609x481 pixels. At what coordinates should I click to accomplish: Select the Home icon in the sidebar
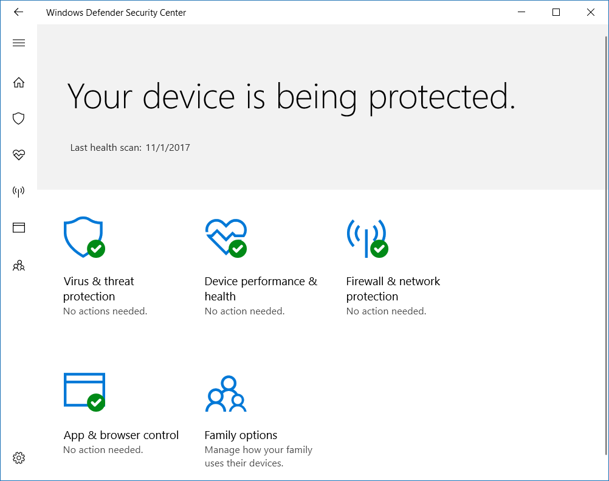pyautogui.click(x=19, y=82)
